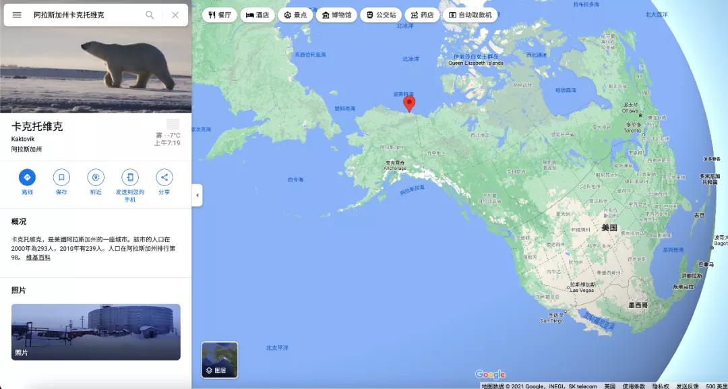The width and height of the screenshot is (728, 389).
Task: Click the 发送到您的手机 phone icon
Action: [130, 177]
